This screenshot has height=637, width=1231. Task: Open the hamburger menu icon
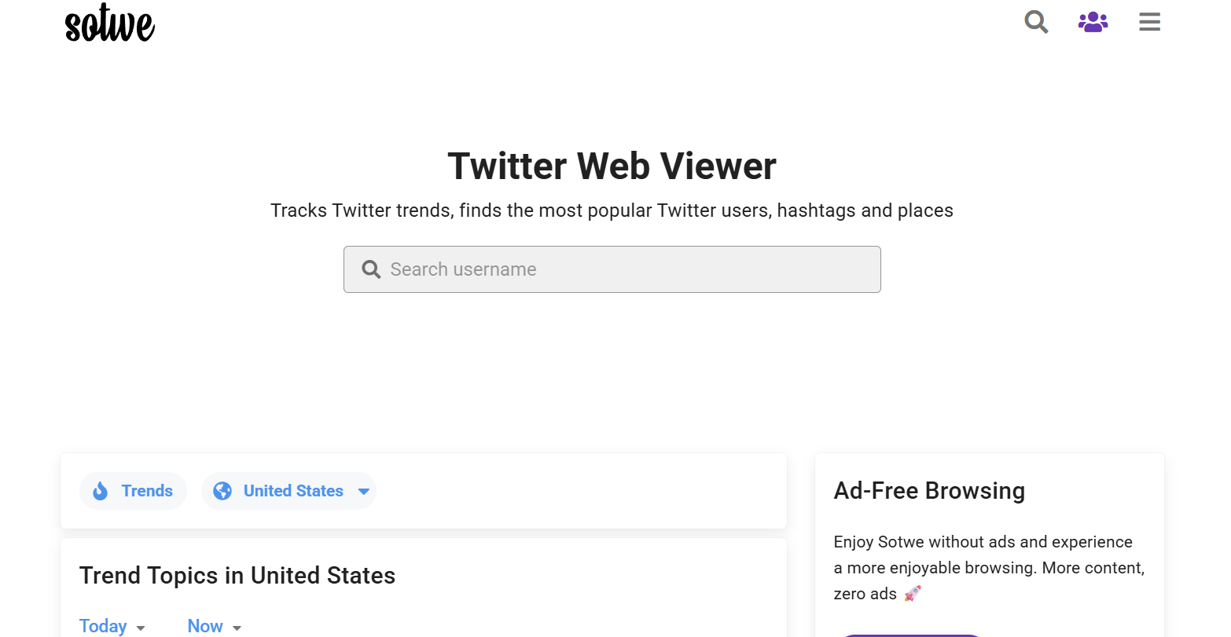point(1149,22)
